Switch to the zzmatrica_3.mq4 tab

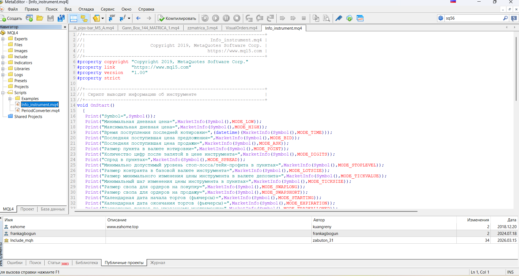pos(202,28)
